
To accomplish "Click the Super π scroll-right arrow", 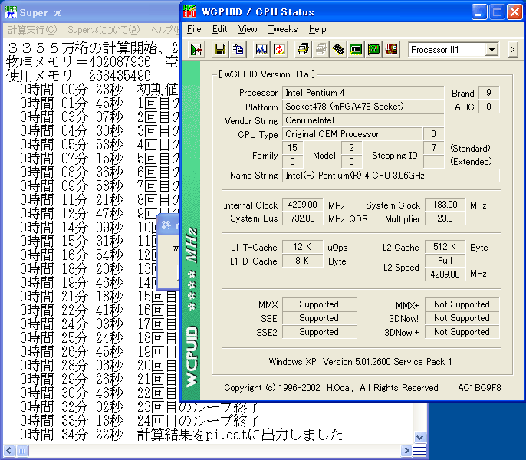I will pos(406,451).
